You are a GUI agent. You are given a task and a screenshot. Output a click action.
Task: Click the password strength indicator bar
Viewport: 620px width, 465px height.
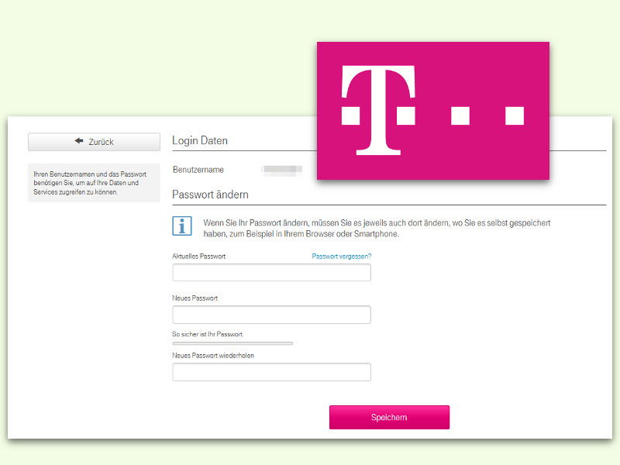click(x=232, y=343)
